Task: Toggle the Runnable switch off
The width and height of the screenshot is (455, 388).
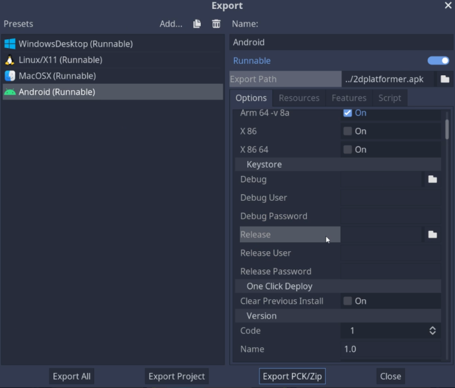Action: pos(438,60)
